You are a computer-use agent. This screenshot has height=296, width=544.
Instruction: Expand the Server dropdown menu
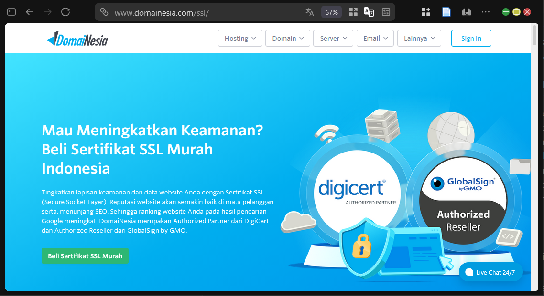tap(333, 38)
